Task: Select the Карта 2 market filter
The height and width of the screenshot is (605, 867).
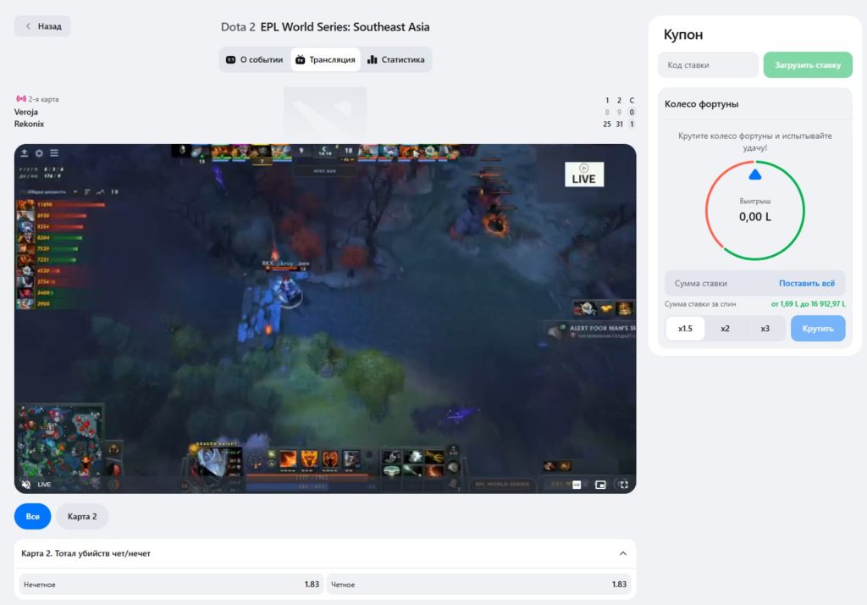Action: pos(82,516)
